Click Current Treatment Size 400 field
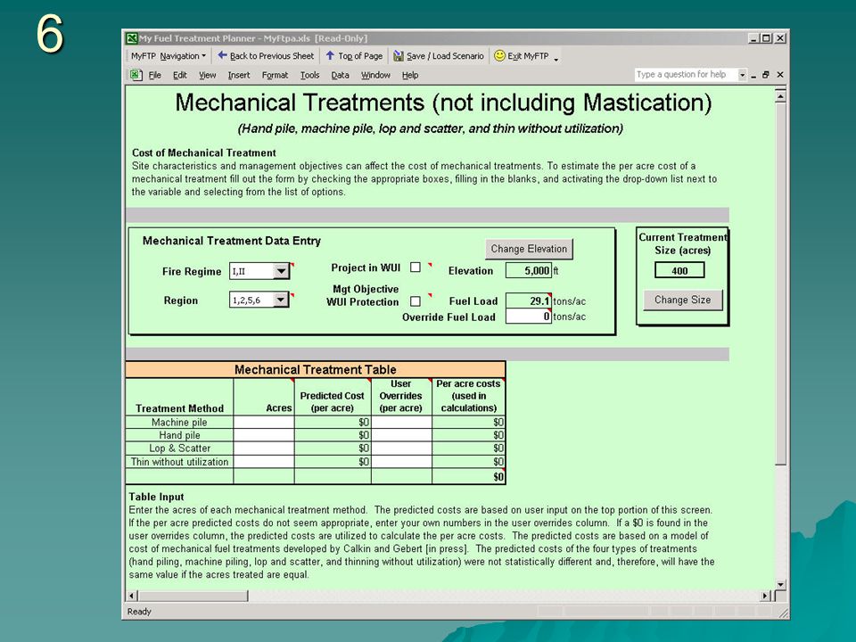This screenshot has width=856, height=642. [679, 270]
